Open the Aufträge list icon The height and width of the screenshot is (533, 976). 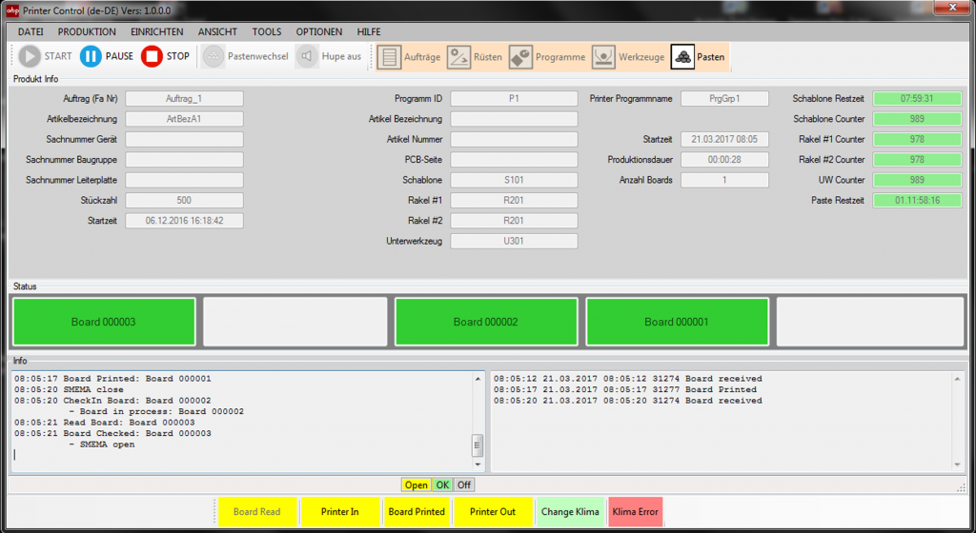389,57
